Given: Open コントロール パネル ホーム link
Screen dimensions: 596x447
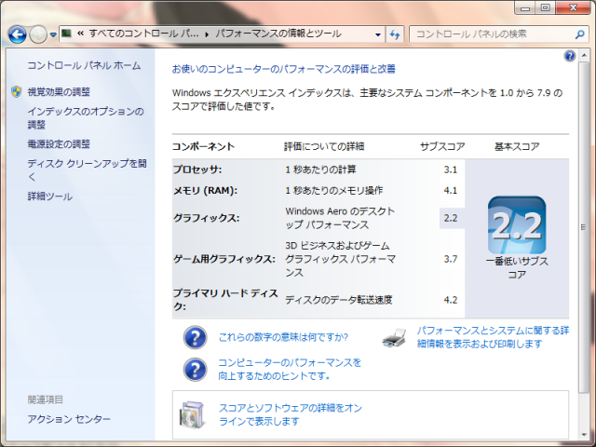Looking at the screenshot, I should click(84, 65).
